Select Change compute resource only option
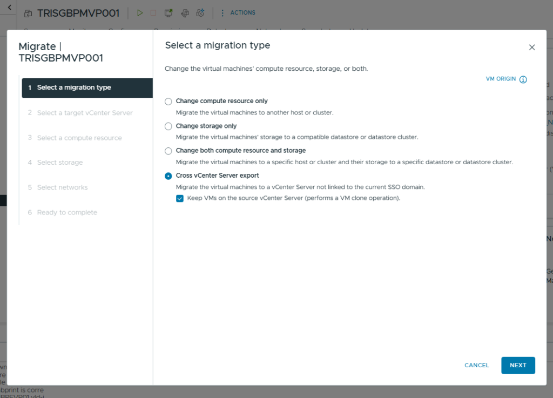The image size is (553, 398). click(168, 102)
